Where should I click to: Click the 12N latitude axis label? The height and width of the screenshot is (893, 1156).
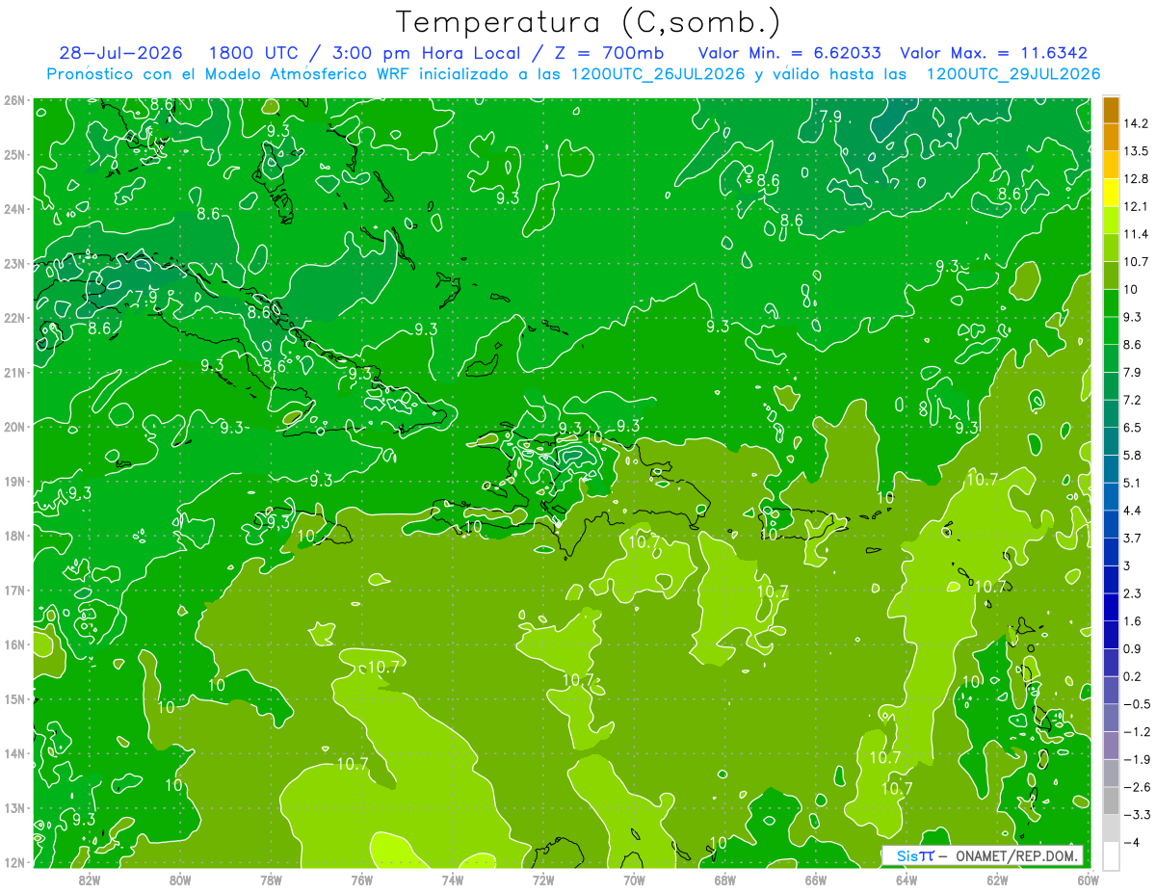pos(13,862)
